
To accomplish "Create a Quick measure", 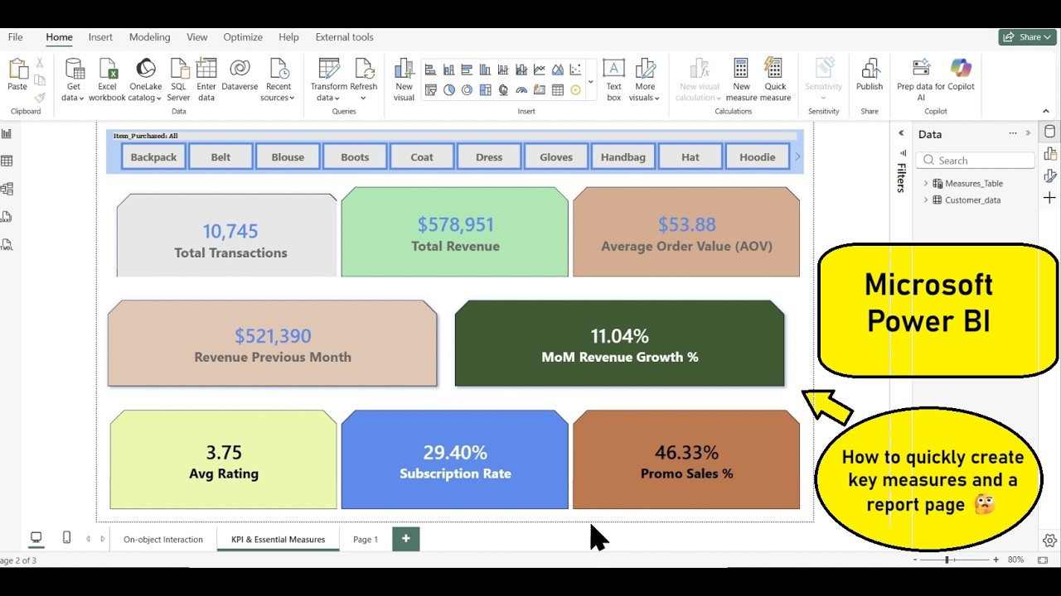I will 775,79.
